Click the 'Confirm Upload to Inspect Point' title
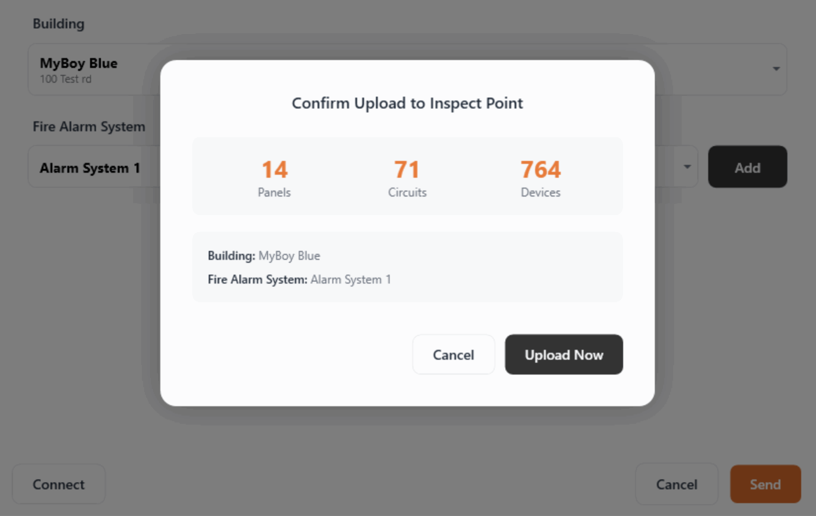 tap(407, 103)
